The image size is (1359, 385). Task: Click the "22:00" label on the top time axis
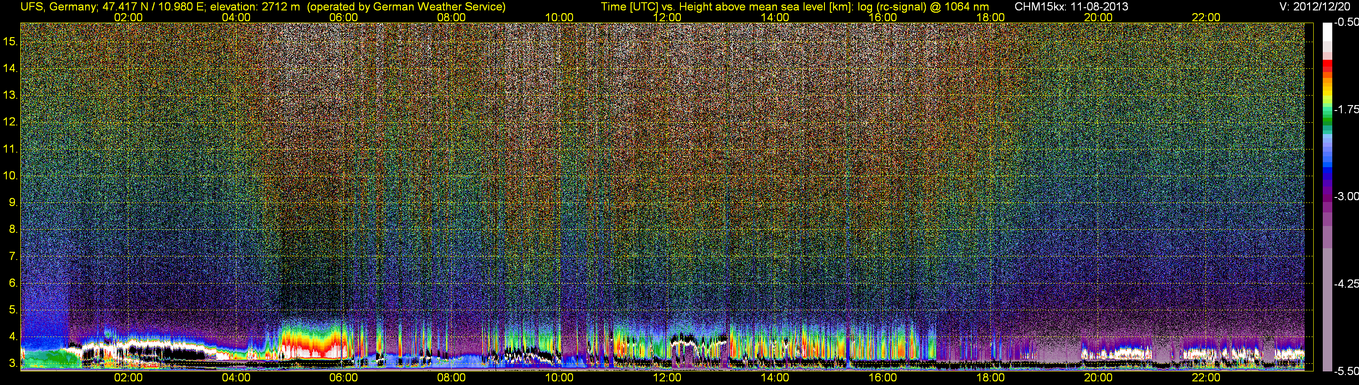point(1206,17)
